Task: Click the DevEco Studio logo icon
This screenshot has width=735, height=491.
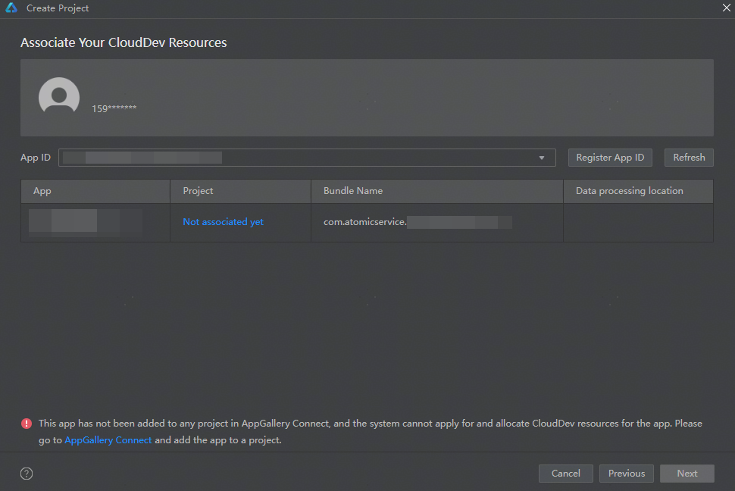Action: (x=11, y=8)
